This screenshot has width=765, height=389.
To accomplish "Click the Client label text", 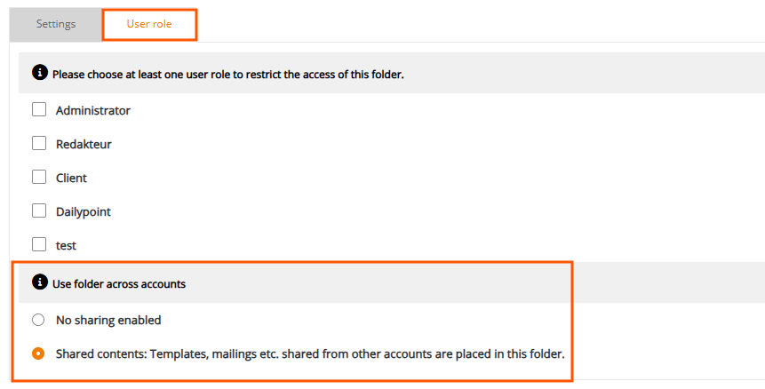I will 71,178.
